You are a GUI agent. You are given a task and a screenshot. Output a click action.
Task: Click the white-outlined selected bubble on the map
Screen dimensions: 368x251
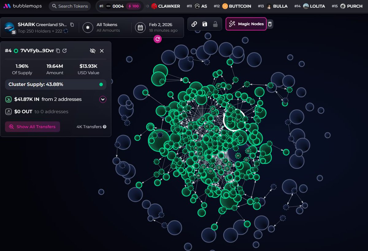pyautogui.click(x=235, y=119)
